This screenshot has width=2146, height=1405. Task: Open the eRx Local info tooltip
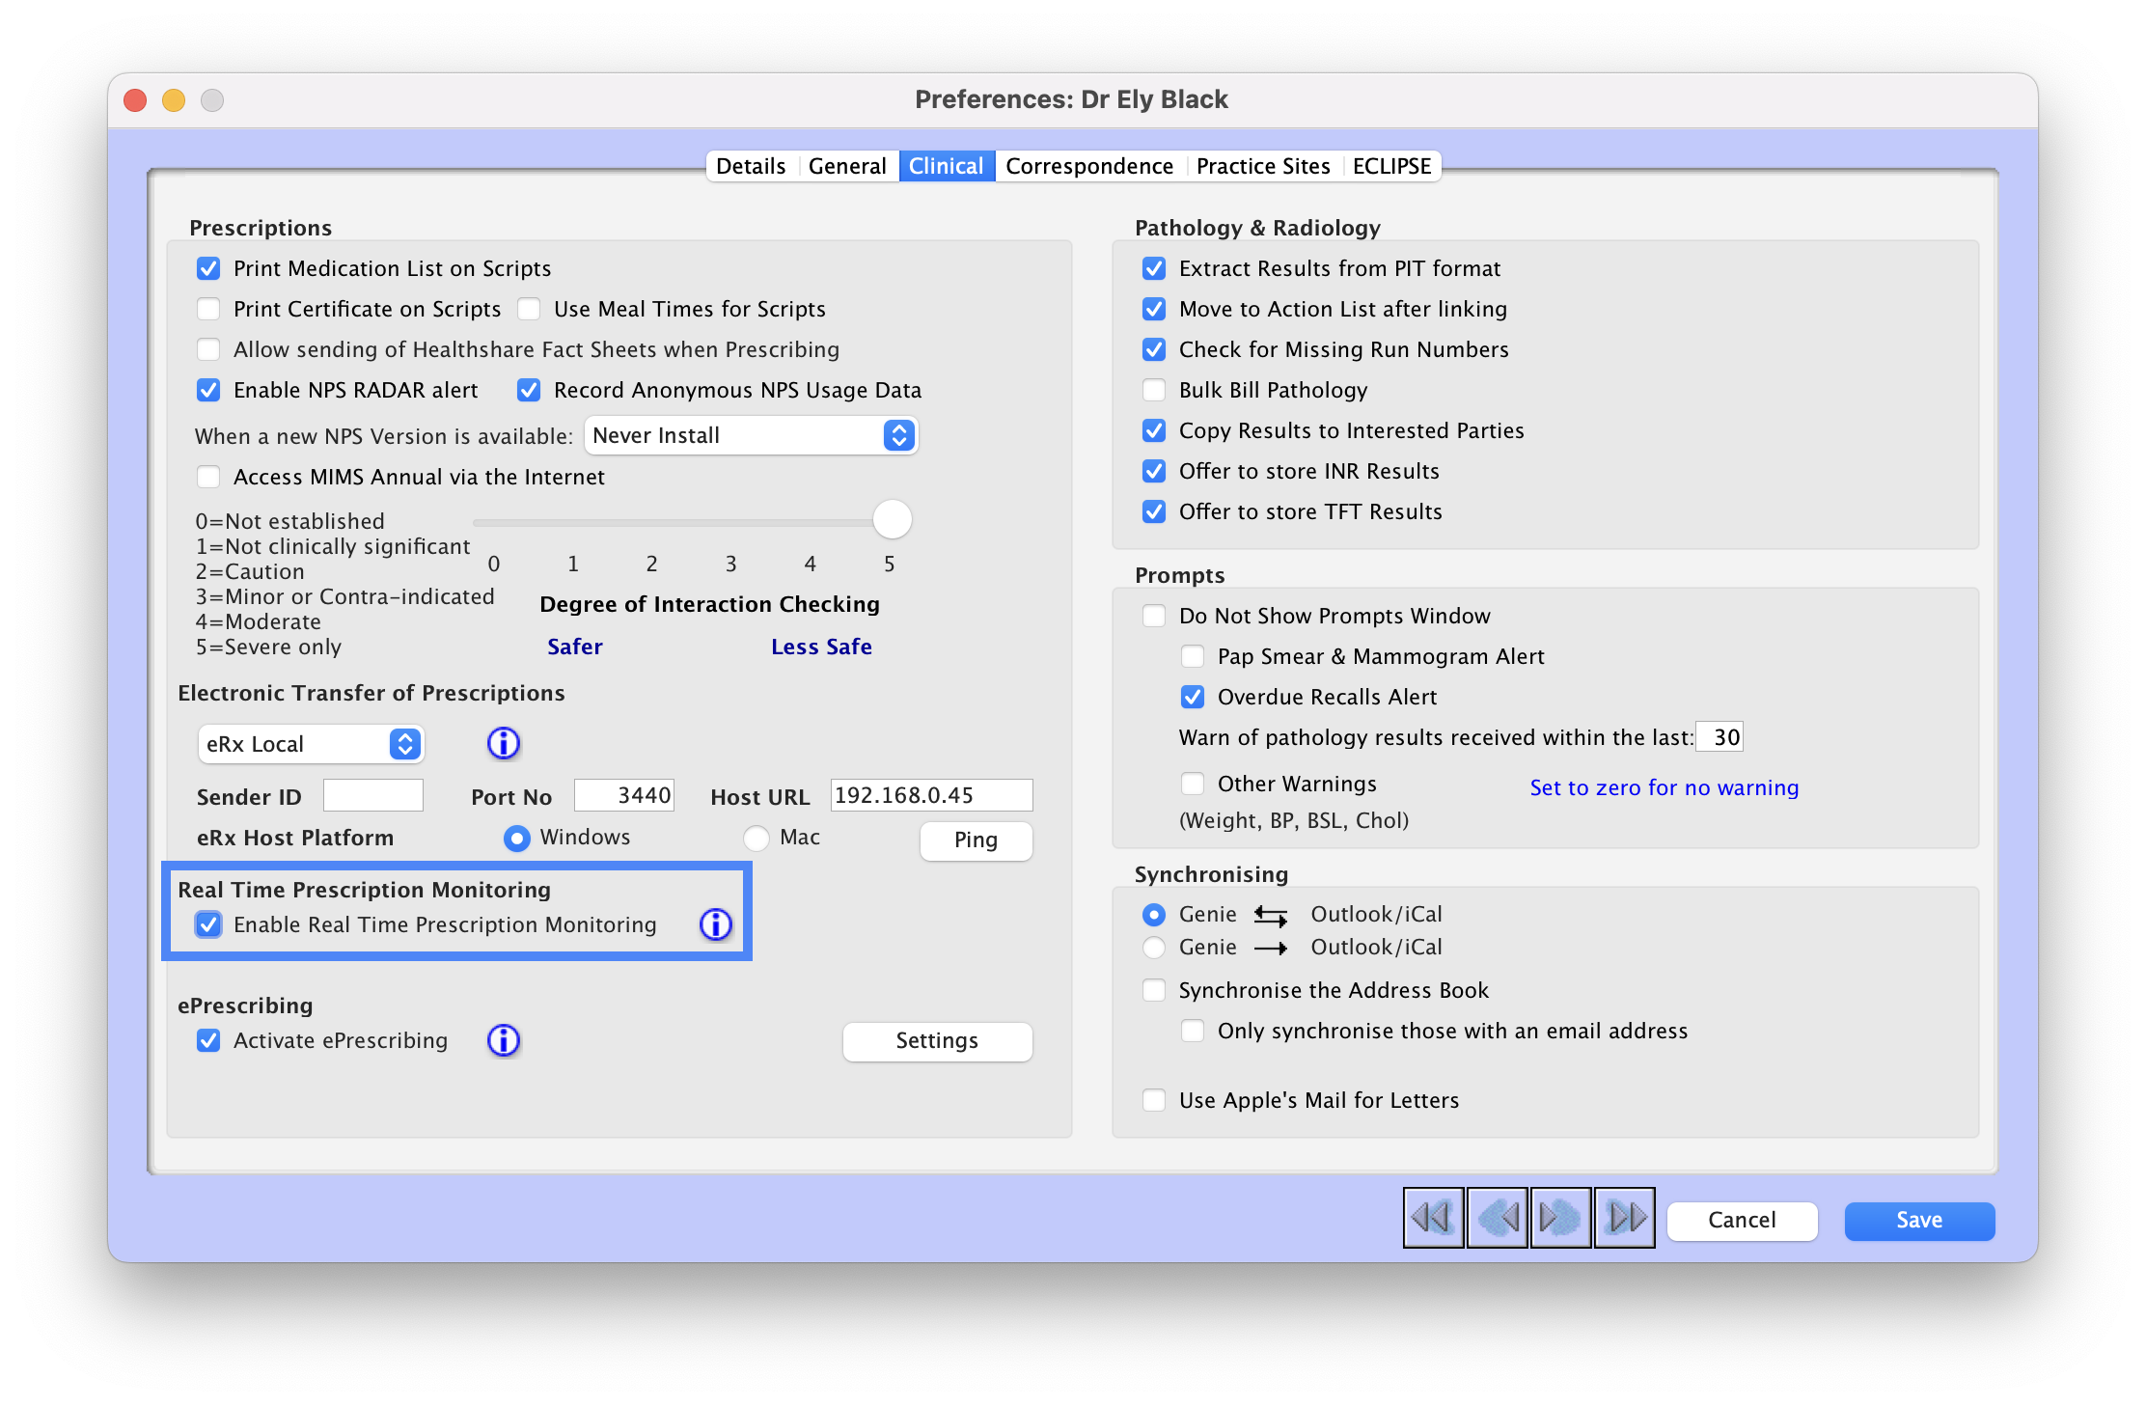pyautogui.click(x=503, y=743)
